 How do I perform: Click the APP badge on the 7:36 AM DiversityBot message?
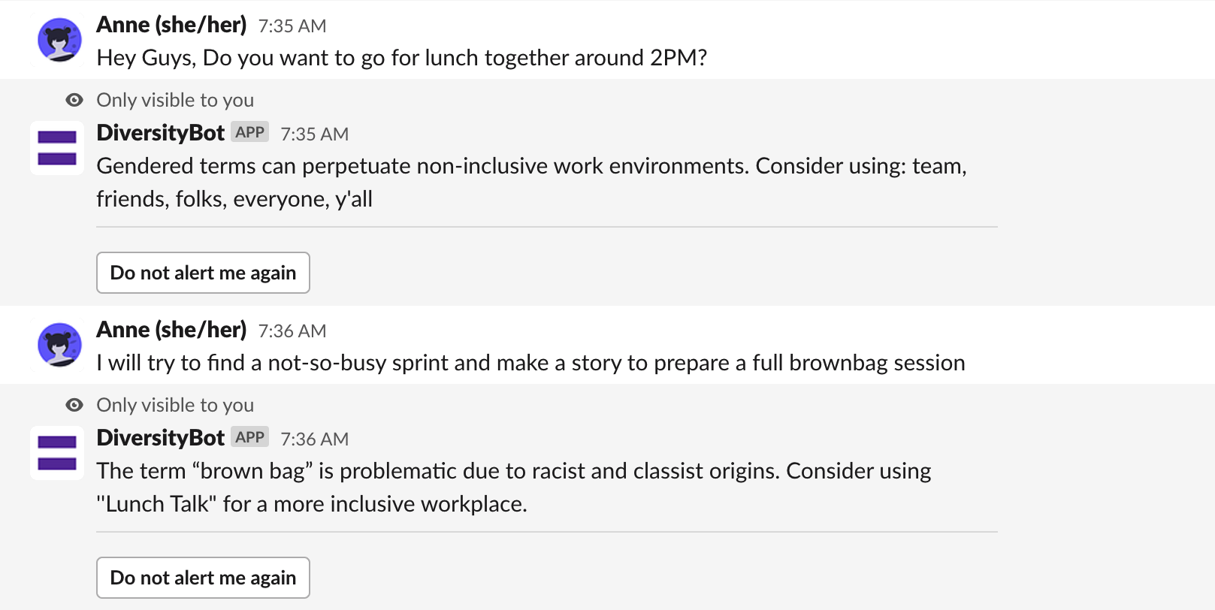249,437
